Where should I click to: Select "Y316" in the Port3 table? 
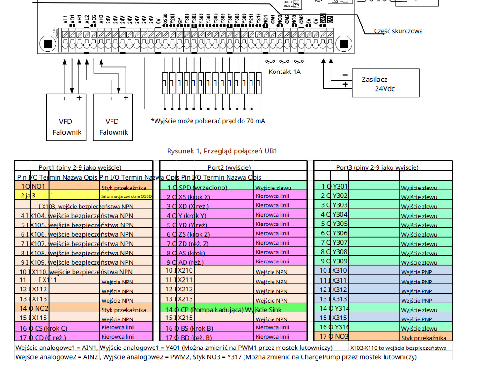pyautogui.click(x=342, y=327)
